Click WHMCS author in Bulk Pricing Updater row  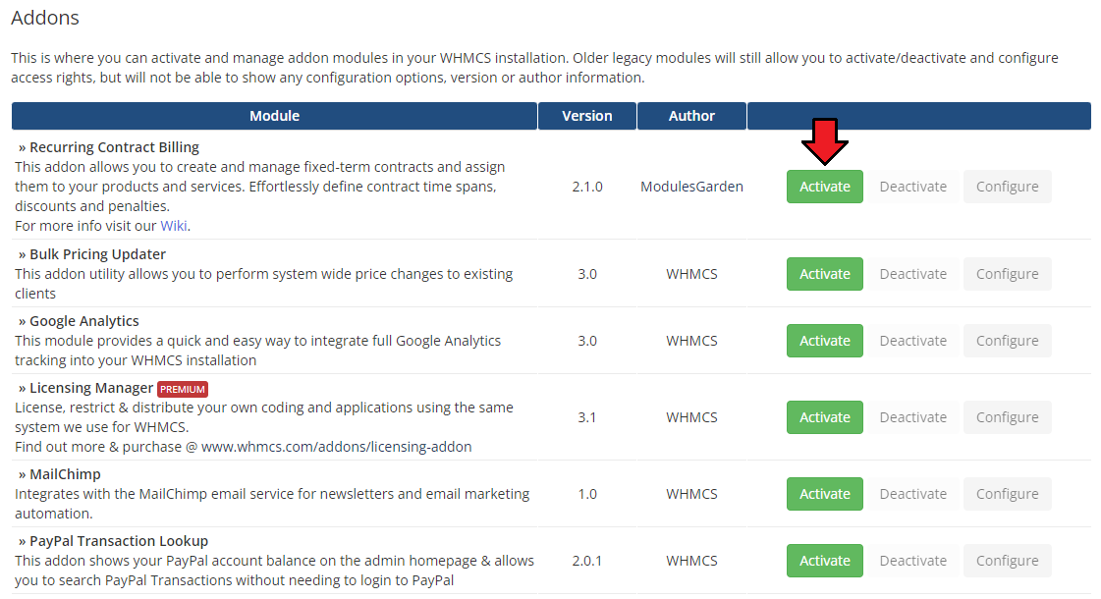(x=691, y=274)
